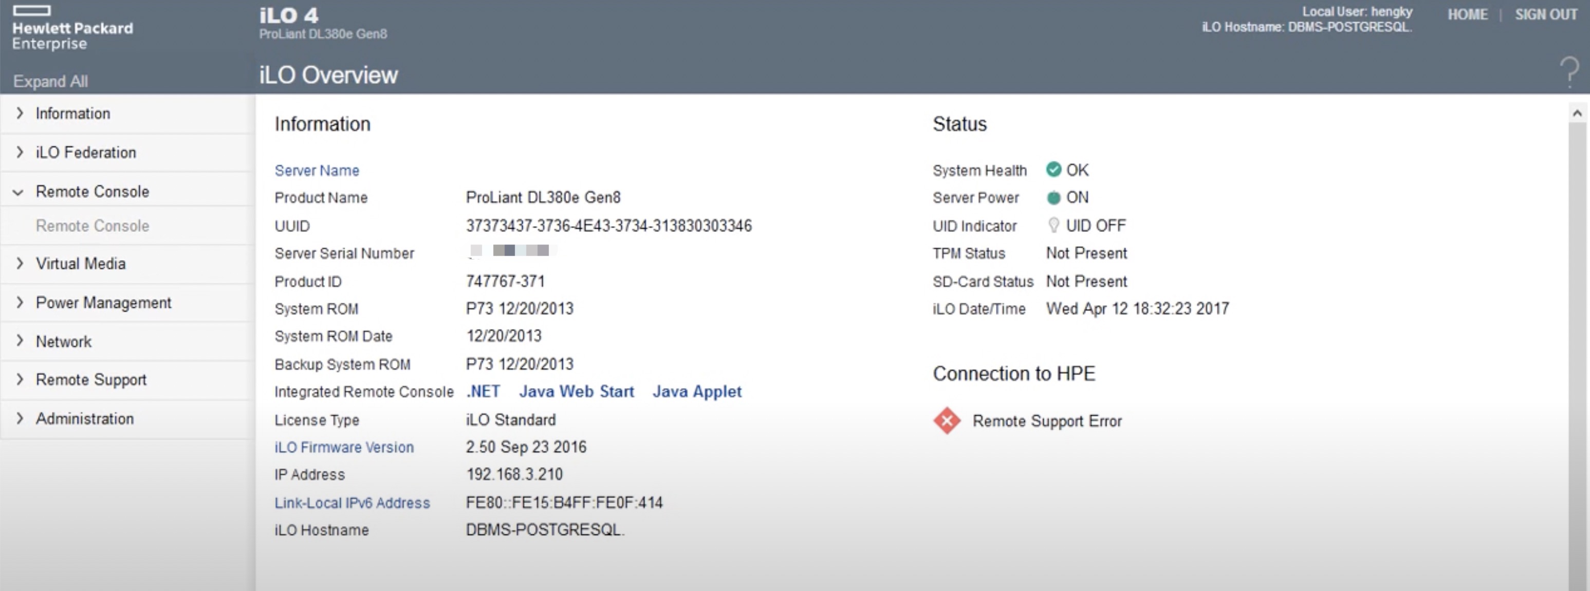The image size is (1590, 591).
Task: Expand the Information menu section
Action: tap(72, 114)
